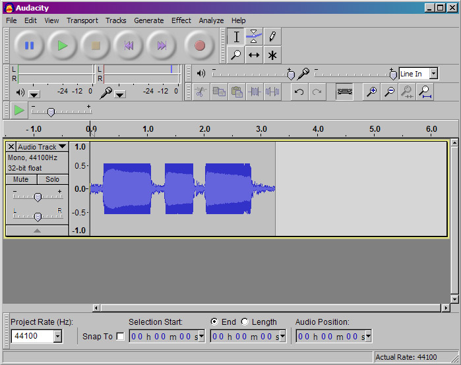Image resolution: width=461 pixels, height=365 pixels.
Task: Open the Project Rate dropdown
Action: pyautogui.click(x=57, y=337)
